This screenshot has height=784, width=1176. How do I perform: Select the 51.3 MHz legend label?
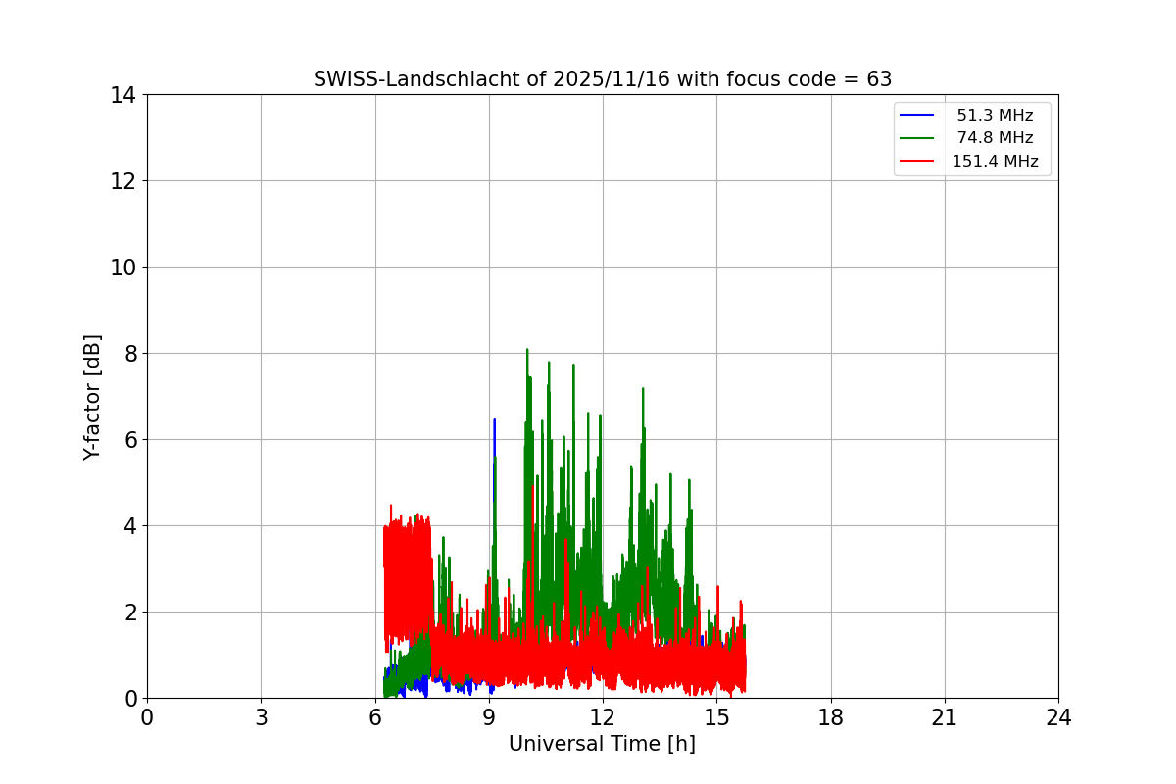pyautogui.click(x=995, y=116)
